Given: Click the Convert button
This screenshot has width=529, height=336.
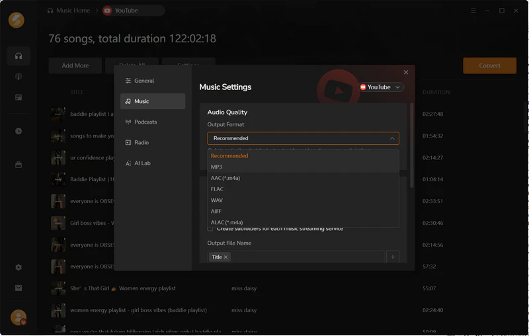Looking at the screenshot, I should click(489, 65).
